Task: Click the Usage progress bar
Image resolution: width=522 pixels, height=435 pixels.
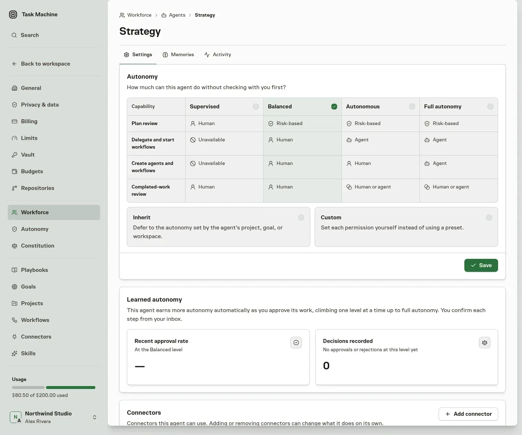Action: coord(54,388)
